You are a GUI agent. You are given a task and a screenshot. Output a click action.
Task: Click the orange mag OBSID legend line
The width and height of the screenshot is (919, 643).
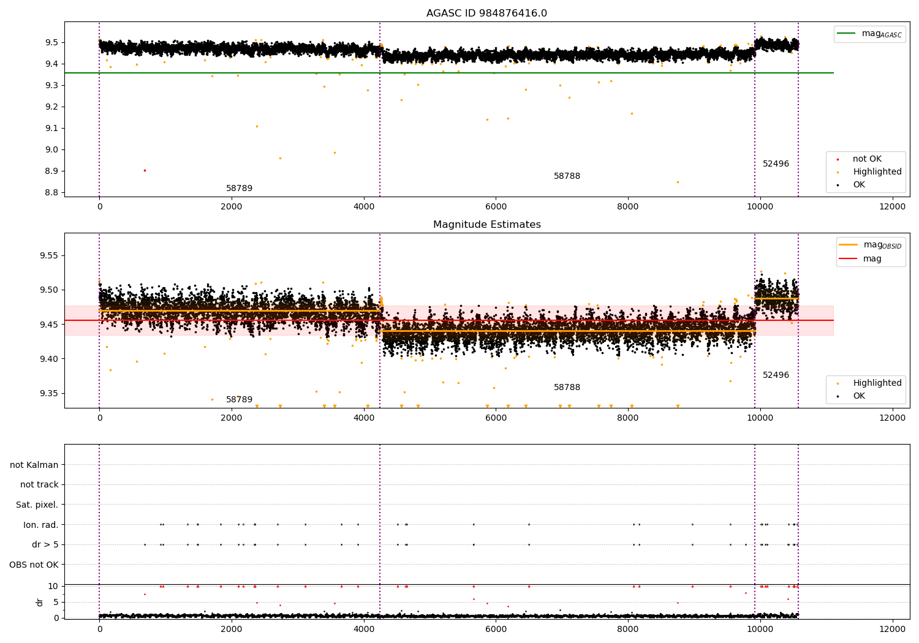click(x=848, y=245)
